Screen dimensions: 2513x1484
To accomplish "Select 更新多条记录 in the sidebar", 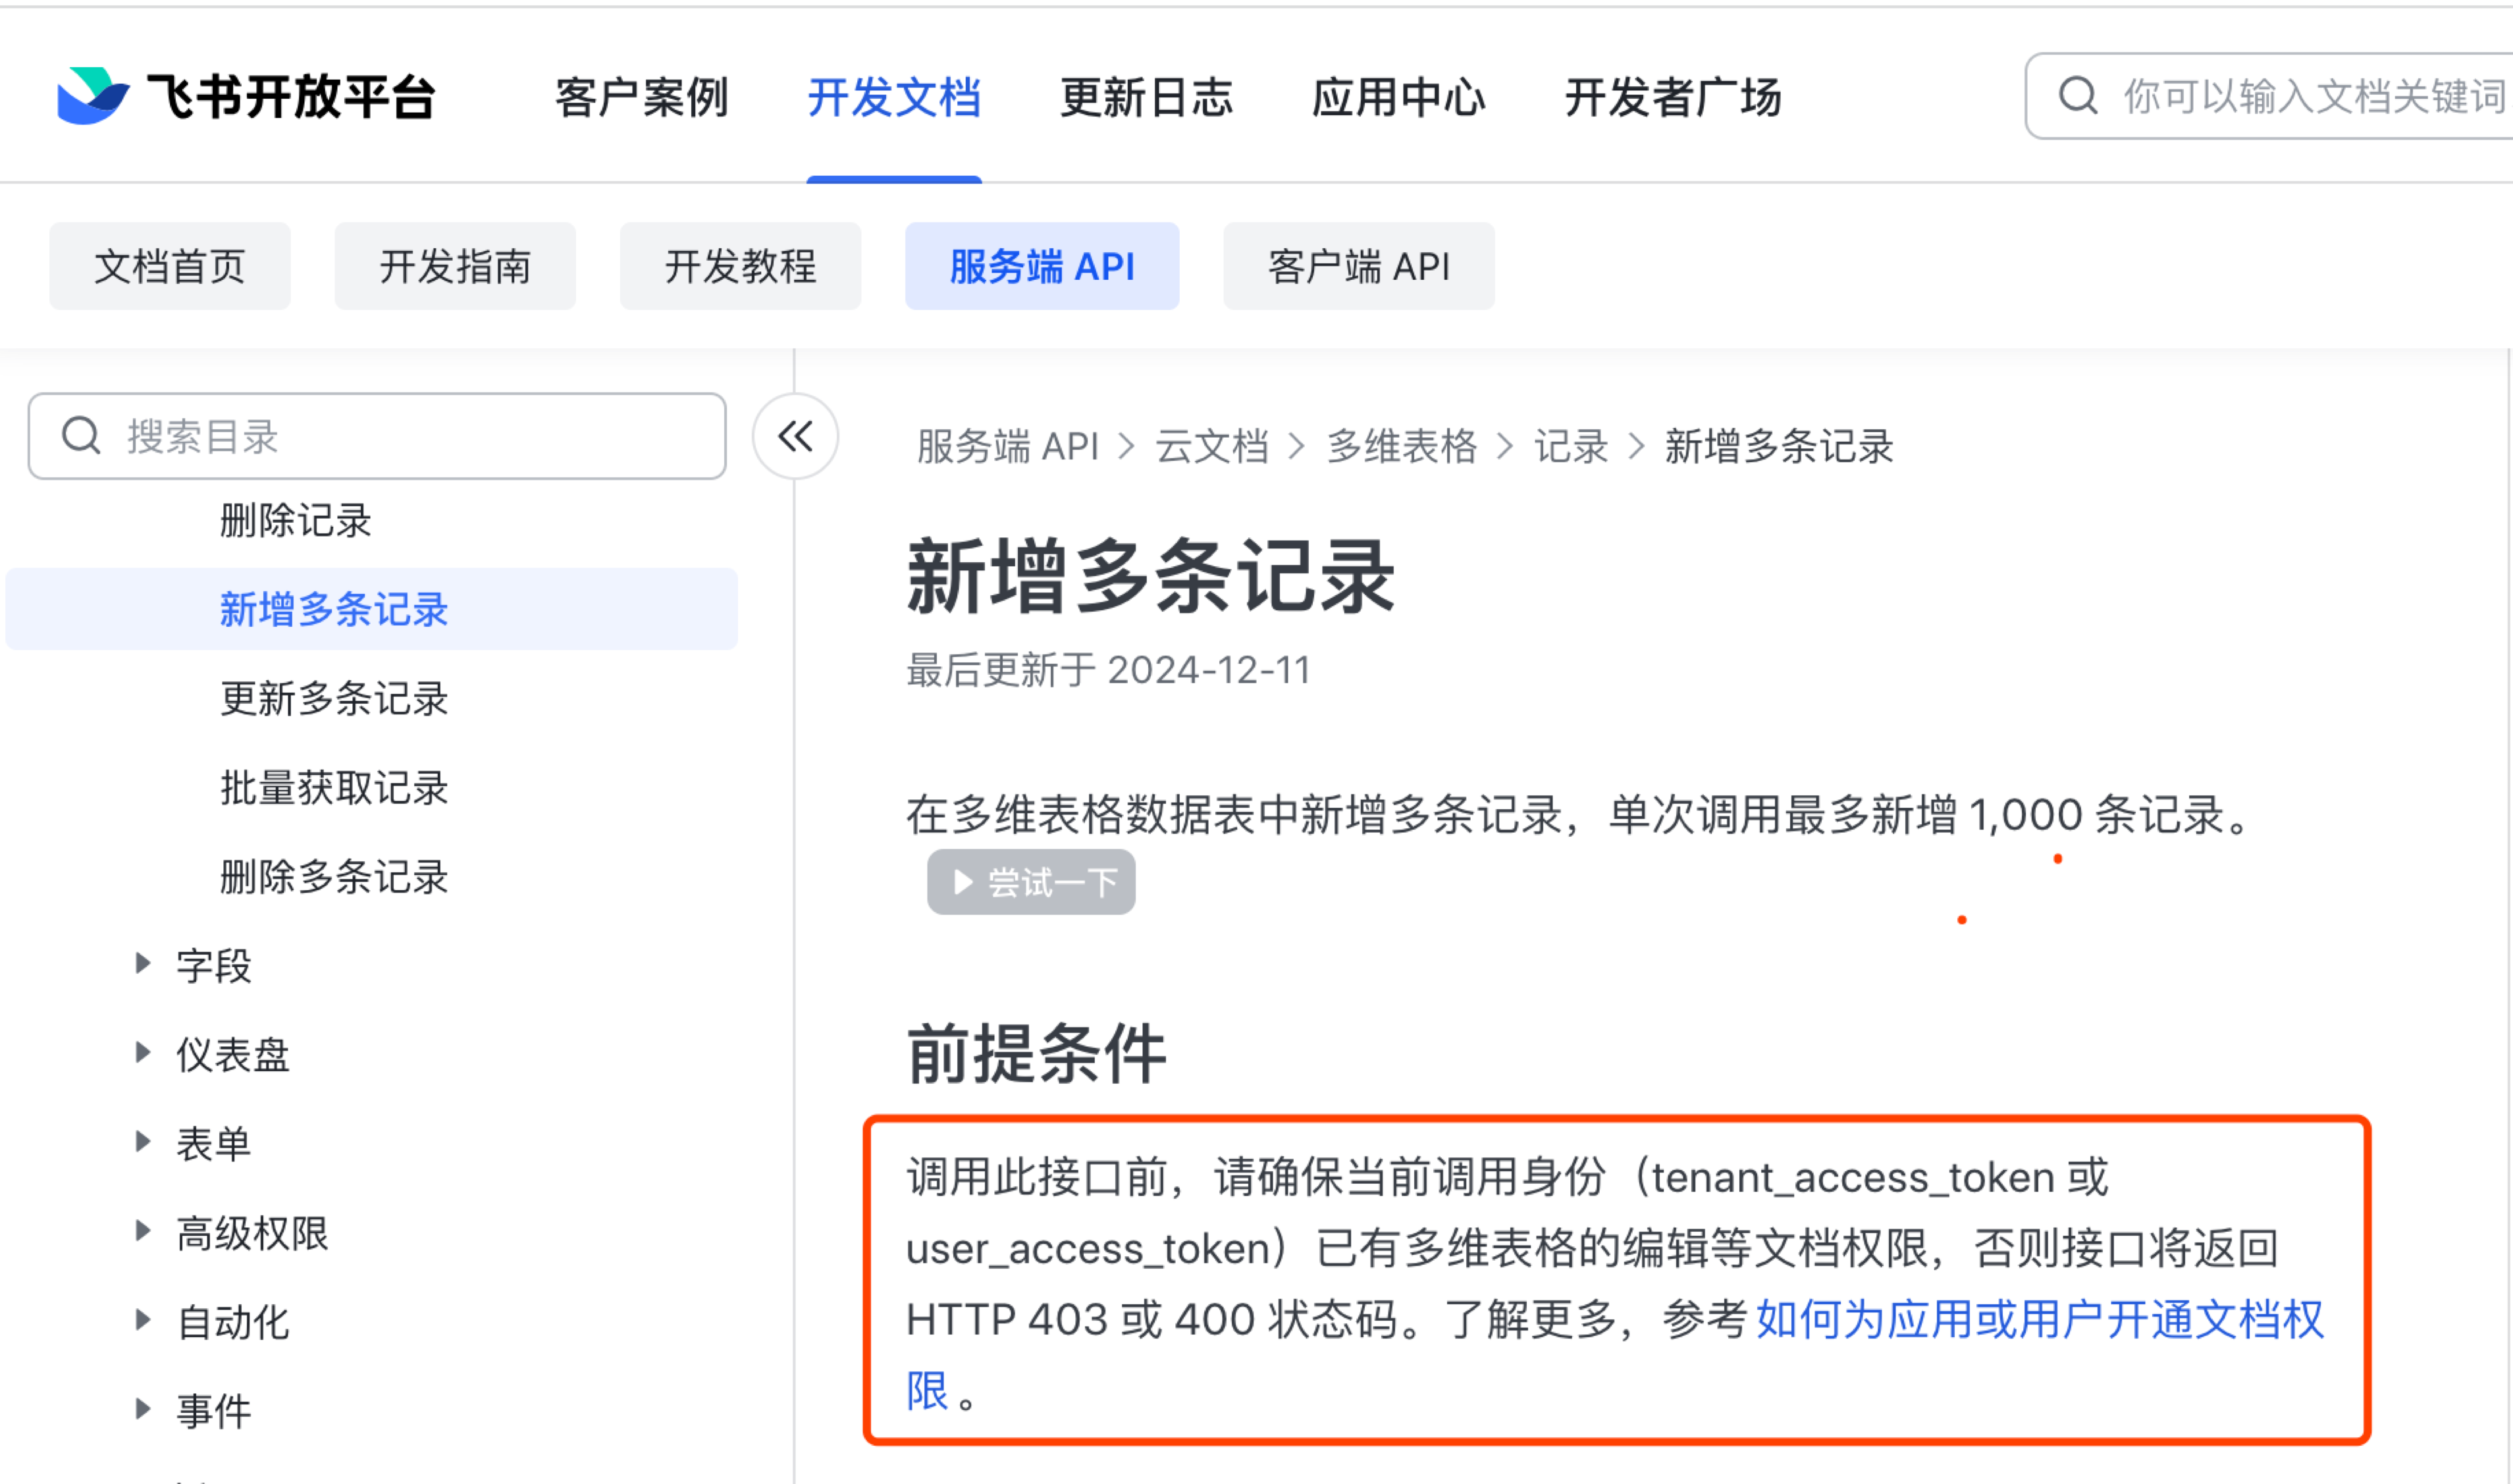I will pos(334,698).
